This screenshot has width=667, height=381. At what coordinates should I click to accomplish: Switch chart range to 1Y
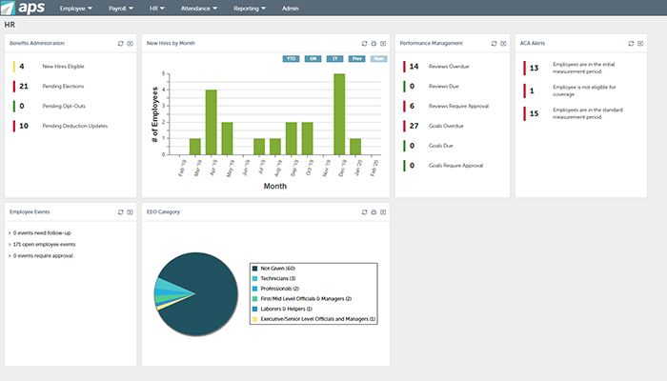pyautogui.click(x=334, y=58)
